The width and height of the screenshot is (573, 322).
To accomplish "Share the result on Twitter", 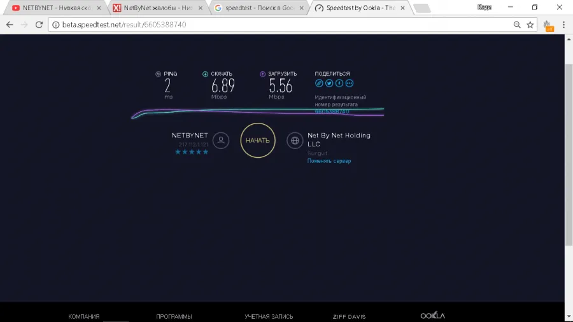I will (x=329, y=83).
